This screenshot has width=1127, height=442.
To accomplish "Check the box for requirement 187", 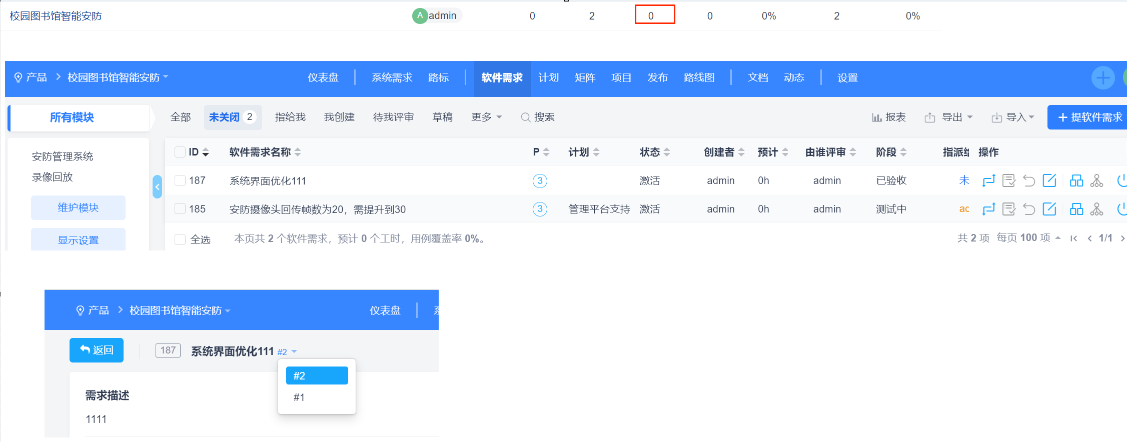I will tap(180, 180).
